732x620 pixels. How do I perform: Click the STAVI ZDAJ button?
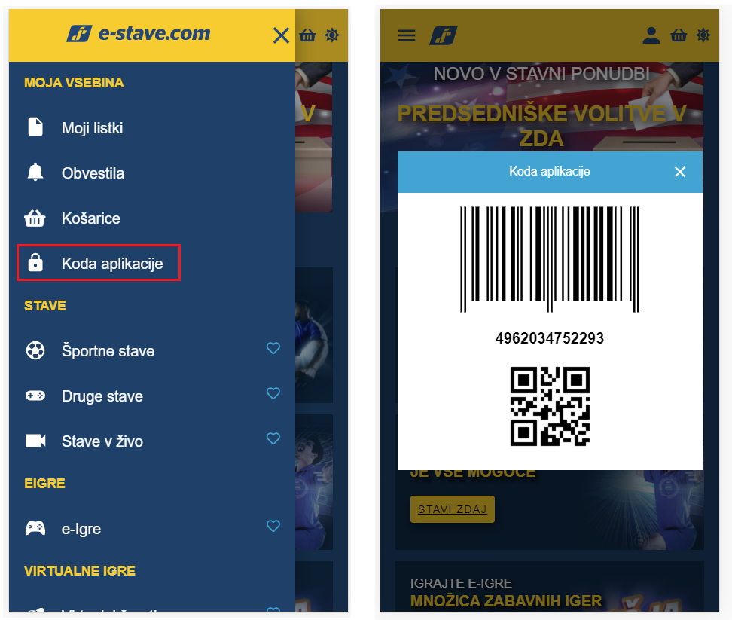tap(452, 509)
